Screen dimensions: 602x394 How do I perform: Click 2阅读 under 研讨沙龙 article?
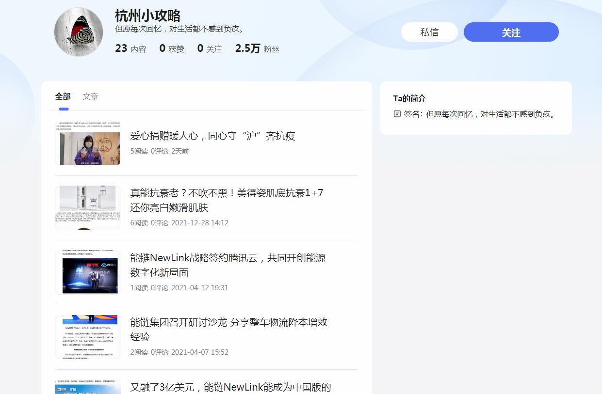click(x=139, y=352)
